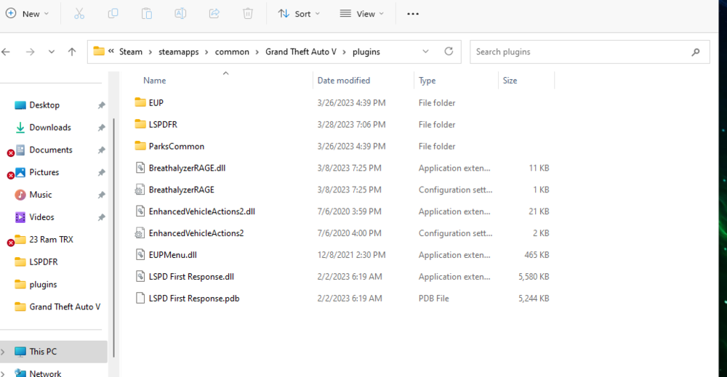The height and width of the screenshot is (377, 727).
Task: Select the EUP folder icon
Action: point(140,102)
